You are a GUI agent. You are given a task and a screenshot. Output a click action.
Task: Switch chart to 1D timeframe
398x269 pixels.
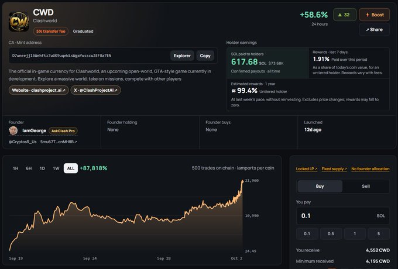tap(42, 168)
